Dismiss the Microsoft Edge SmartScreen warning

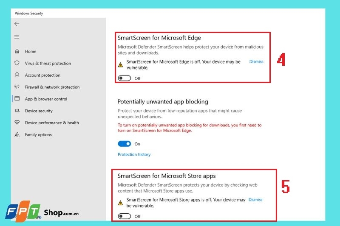tap(256, 61)
